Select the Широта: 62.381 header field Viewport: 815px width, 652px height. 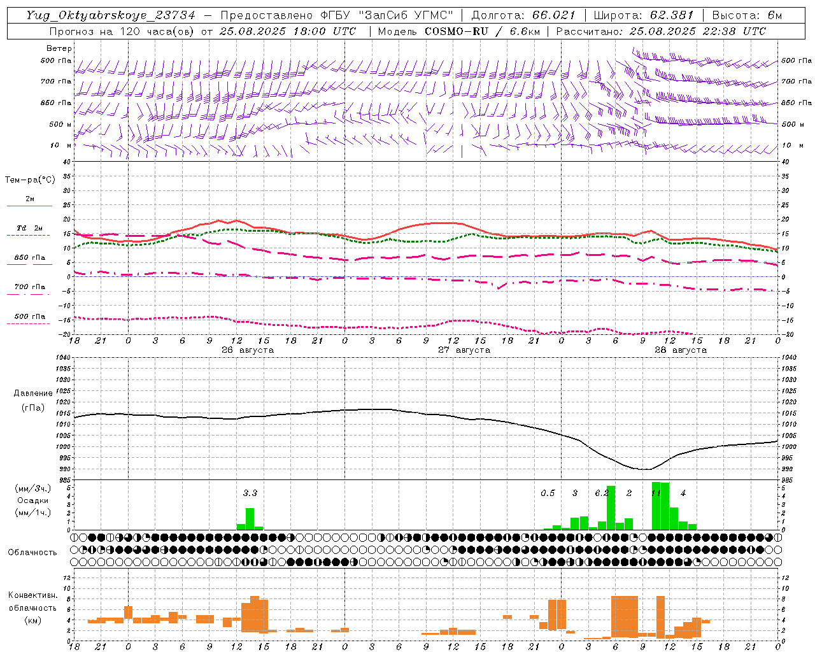[644, 15]
